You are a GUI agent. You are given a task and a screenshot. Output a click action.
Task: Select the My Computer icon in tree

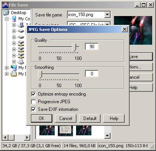click(14, 19)
